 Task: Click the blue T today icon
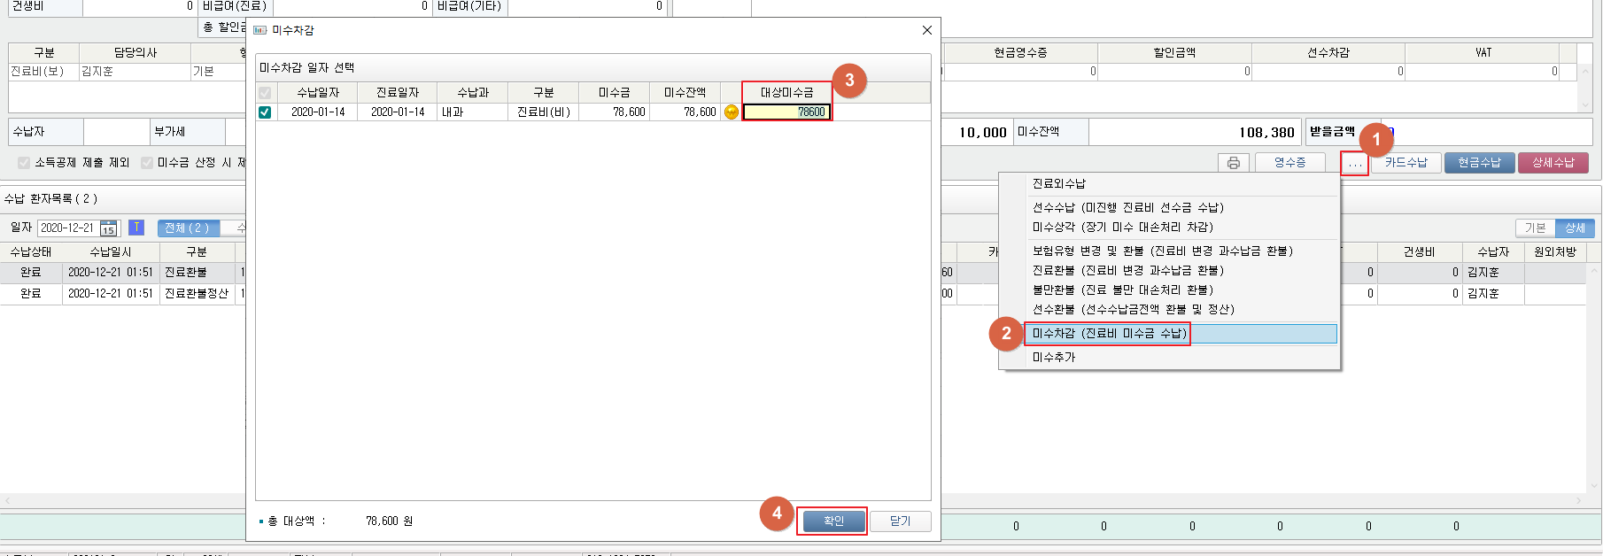point(136,228)
